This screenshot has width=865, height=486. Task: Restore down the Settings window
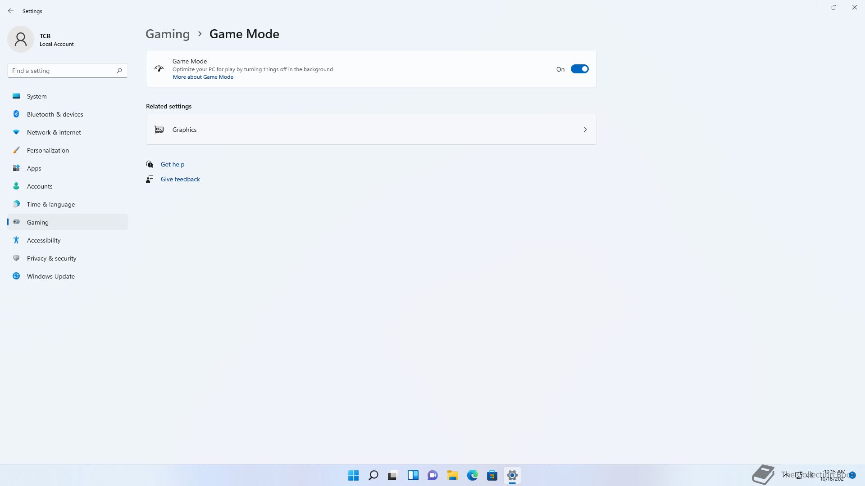[834, 7]
